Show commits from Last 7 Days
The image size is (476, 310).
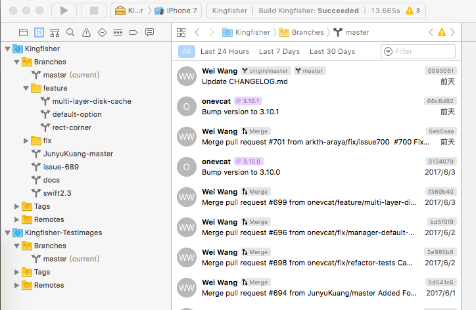(x=279, y=52)
